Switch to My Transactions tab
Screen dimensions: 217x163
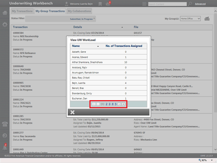[22, 11]
